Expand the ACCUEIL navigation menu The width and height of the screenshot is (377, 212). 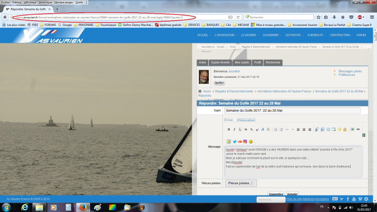point(204,35)
